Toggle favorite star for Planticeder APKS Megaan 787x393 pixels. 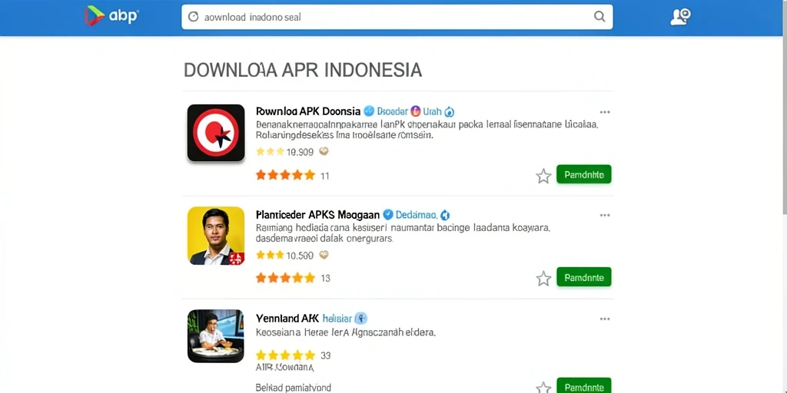543,278
